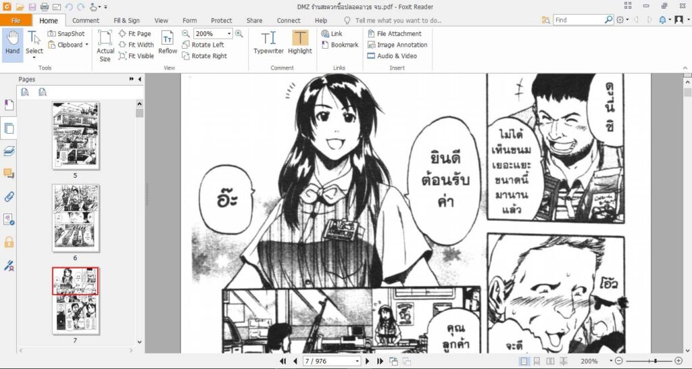Image resolution: width=692 pixels, height=369 pixels.
Task: Customize the quick access toolbar dropdown
Action: [x=106, y=7]
